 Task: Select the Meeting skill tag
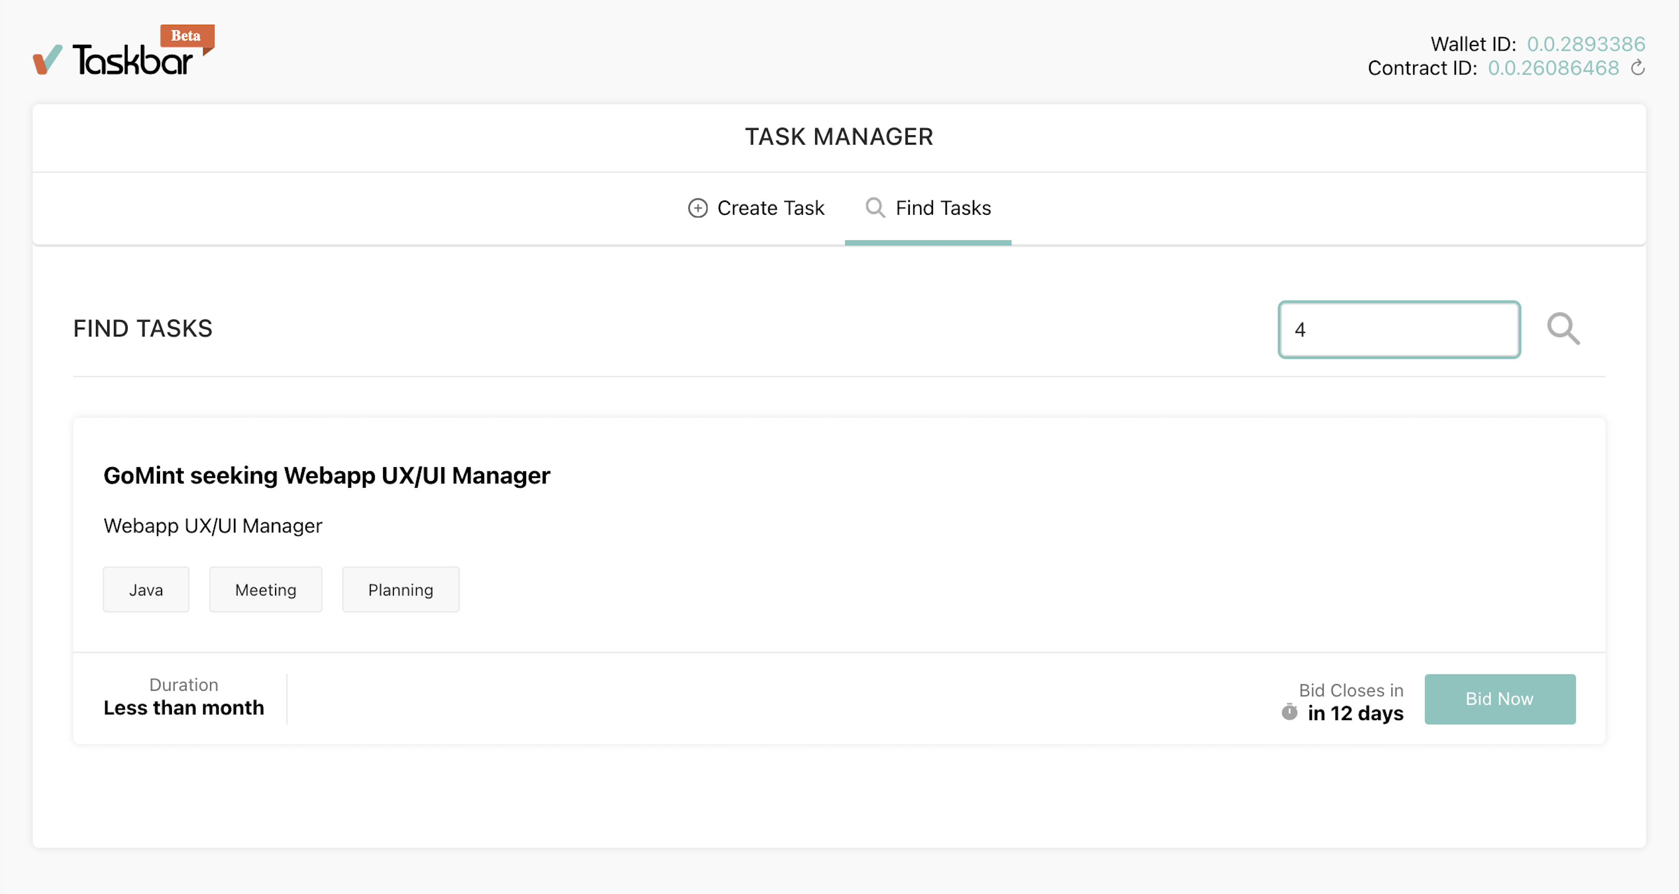(x=265, y=589)
